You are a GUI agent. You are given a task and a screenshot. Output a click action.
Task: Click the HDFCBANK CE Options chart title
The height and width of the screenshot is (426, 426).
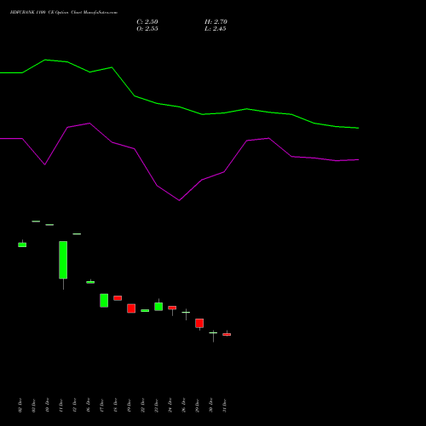pyautogui.click(x=64, y=13)
